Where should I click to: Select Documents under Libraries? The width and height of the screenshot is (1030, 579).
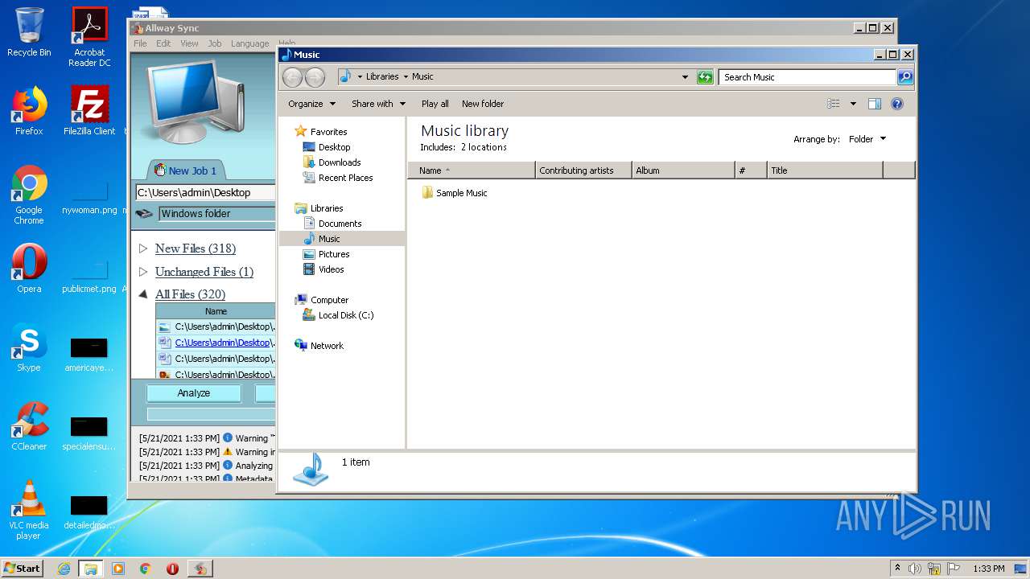(332, 224)
